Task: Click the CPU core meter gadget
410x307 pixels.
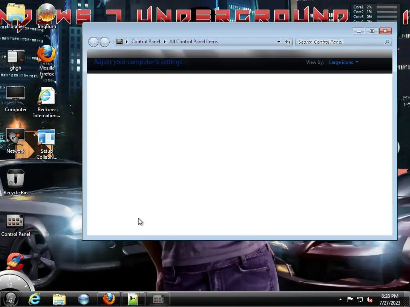Action: click(375, 13)
